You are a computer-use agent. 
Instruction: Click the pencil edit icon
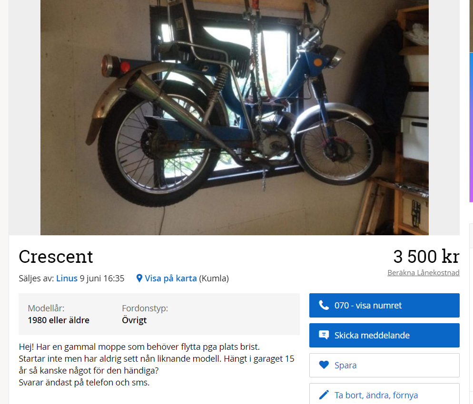click(324, 394)
